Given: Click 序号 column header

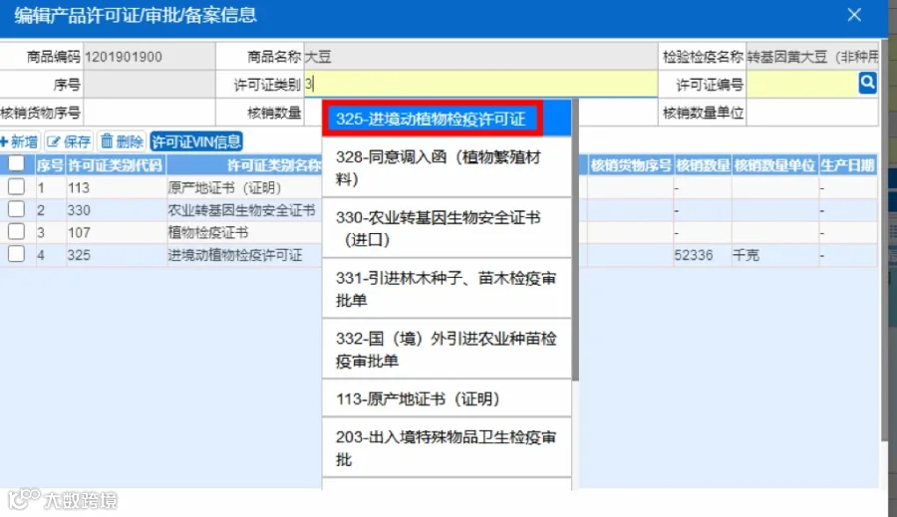Looking at the screenshot, I should (x=50, y=165).
